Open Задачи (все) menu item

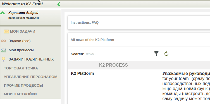(20, 41)
